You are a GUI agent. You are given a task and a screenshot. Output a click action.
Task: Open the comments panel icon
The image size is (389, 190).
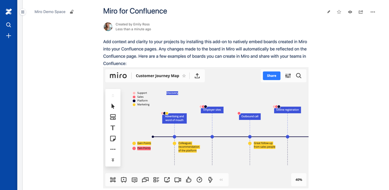click(x=135, y=180)
